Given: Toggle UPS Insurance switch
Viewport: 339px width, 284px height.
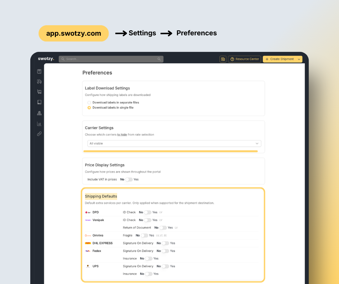Looking at the screenshot, I should click(149, 274).
